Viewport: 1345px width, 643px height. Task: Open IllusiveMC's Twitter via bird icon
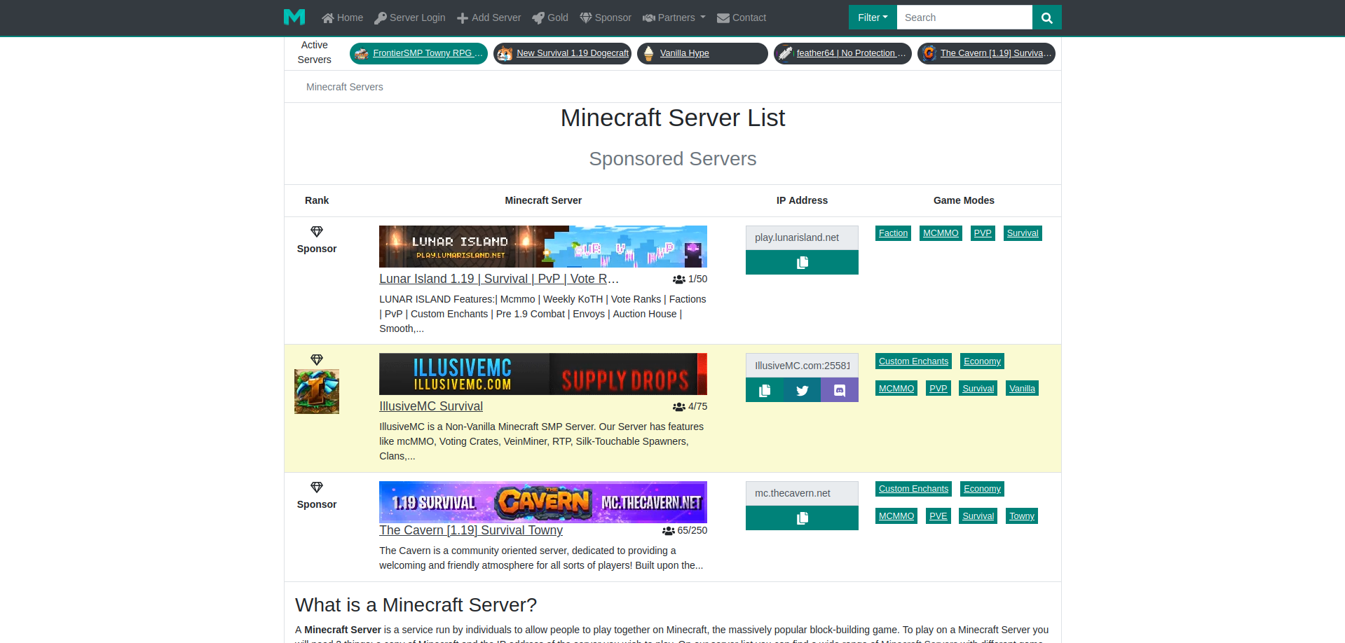click(x=801, y=390)
